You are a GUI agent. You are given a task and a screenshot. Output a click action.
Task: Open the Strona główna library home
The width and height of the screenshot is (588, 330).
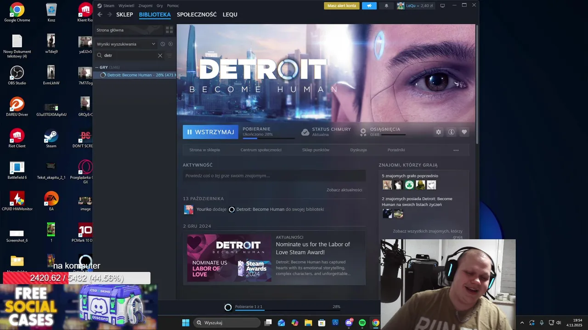click(x=129, y=30)
